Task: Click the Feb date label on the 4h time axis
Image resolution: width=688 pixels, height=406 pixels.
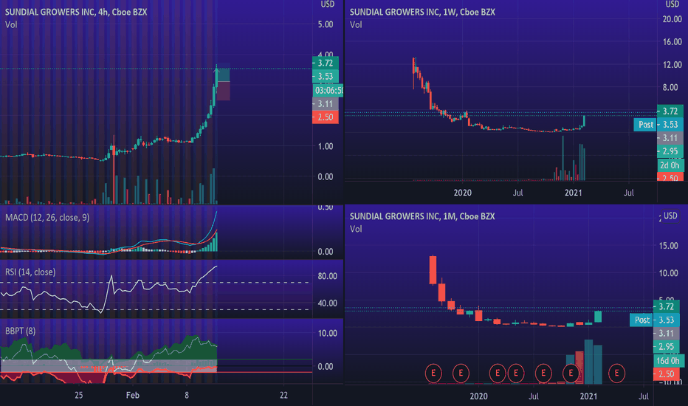Action: [x=133, y=395]
